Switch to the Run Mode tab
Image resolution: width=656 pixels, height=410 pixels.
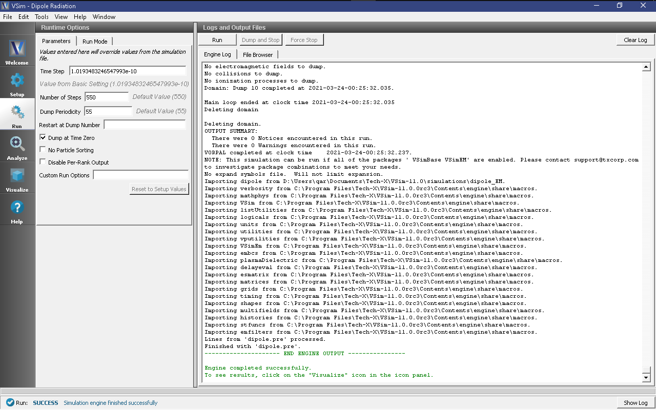click(x=95, y=42)
